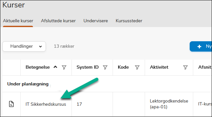Switch to the Aktuelle kurser tab
The height and width of the screenshot is (117, 212).
click(x=18, y=21)
